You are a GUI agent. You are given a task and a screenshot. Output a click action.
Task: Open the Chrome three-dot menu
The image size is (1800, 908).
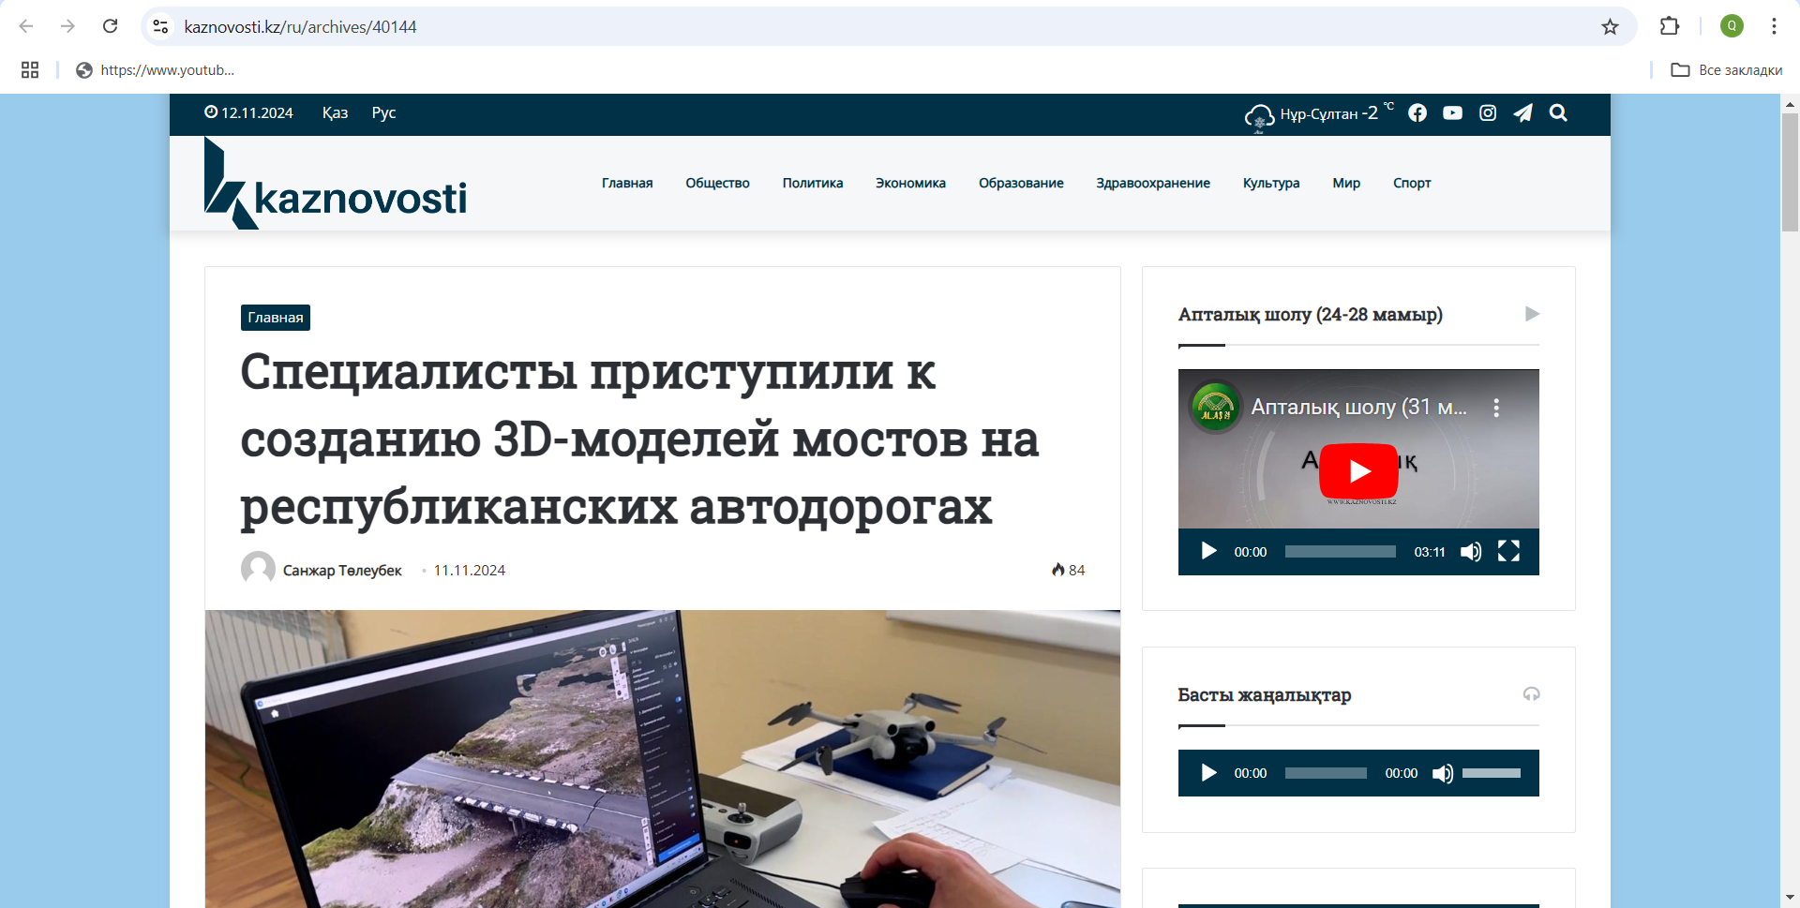click(x=1774, y=26)
